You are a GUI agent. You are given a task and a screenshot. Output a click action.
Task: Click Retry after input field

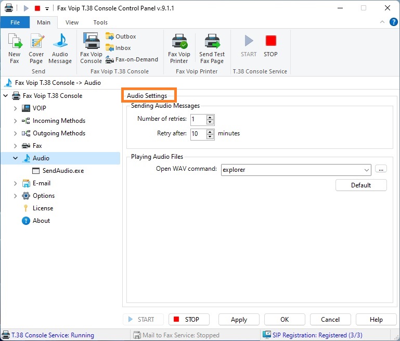click(x=199, y=134)
